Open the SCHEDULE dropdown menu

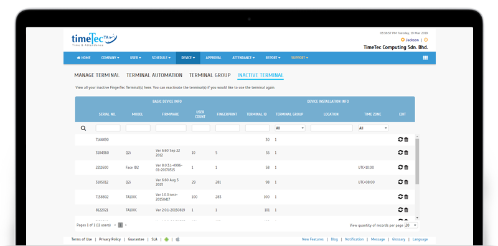click(x=161, y=58)
